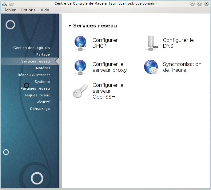Screen dimensions: 211x190
Task: Select the Partage category
Action: [x=43, y=55]
